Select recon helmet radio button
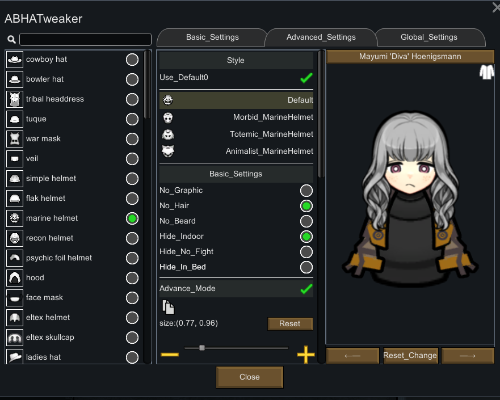 (x=132, y=238)
